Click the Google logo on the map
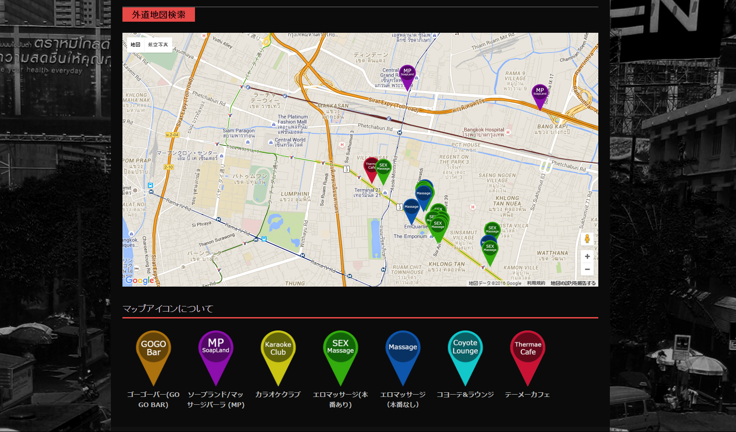Viewport: 736px width, 432px height. pos(140,281)
